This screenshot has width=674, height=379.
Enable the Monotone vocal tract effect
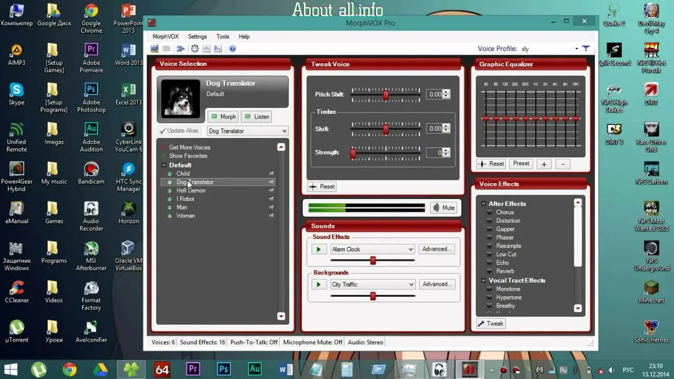click(508, 289)
